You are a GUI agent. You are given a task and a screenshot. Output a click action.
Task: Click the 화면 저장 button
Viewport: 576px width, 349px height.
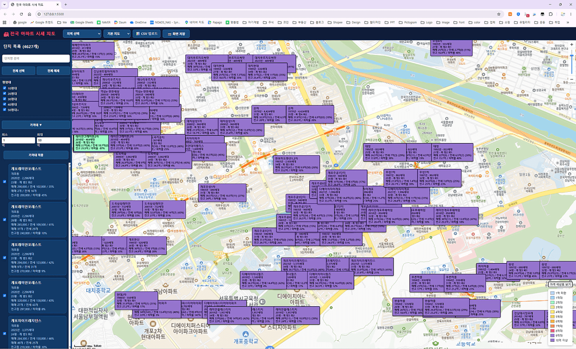coord(176,34)
